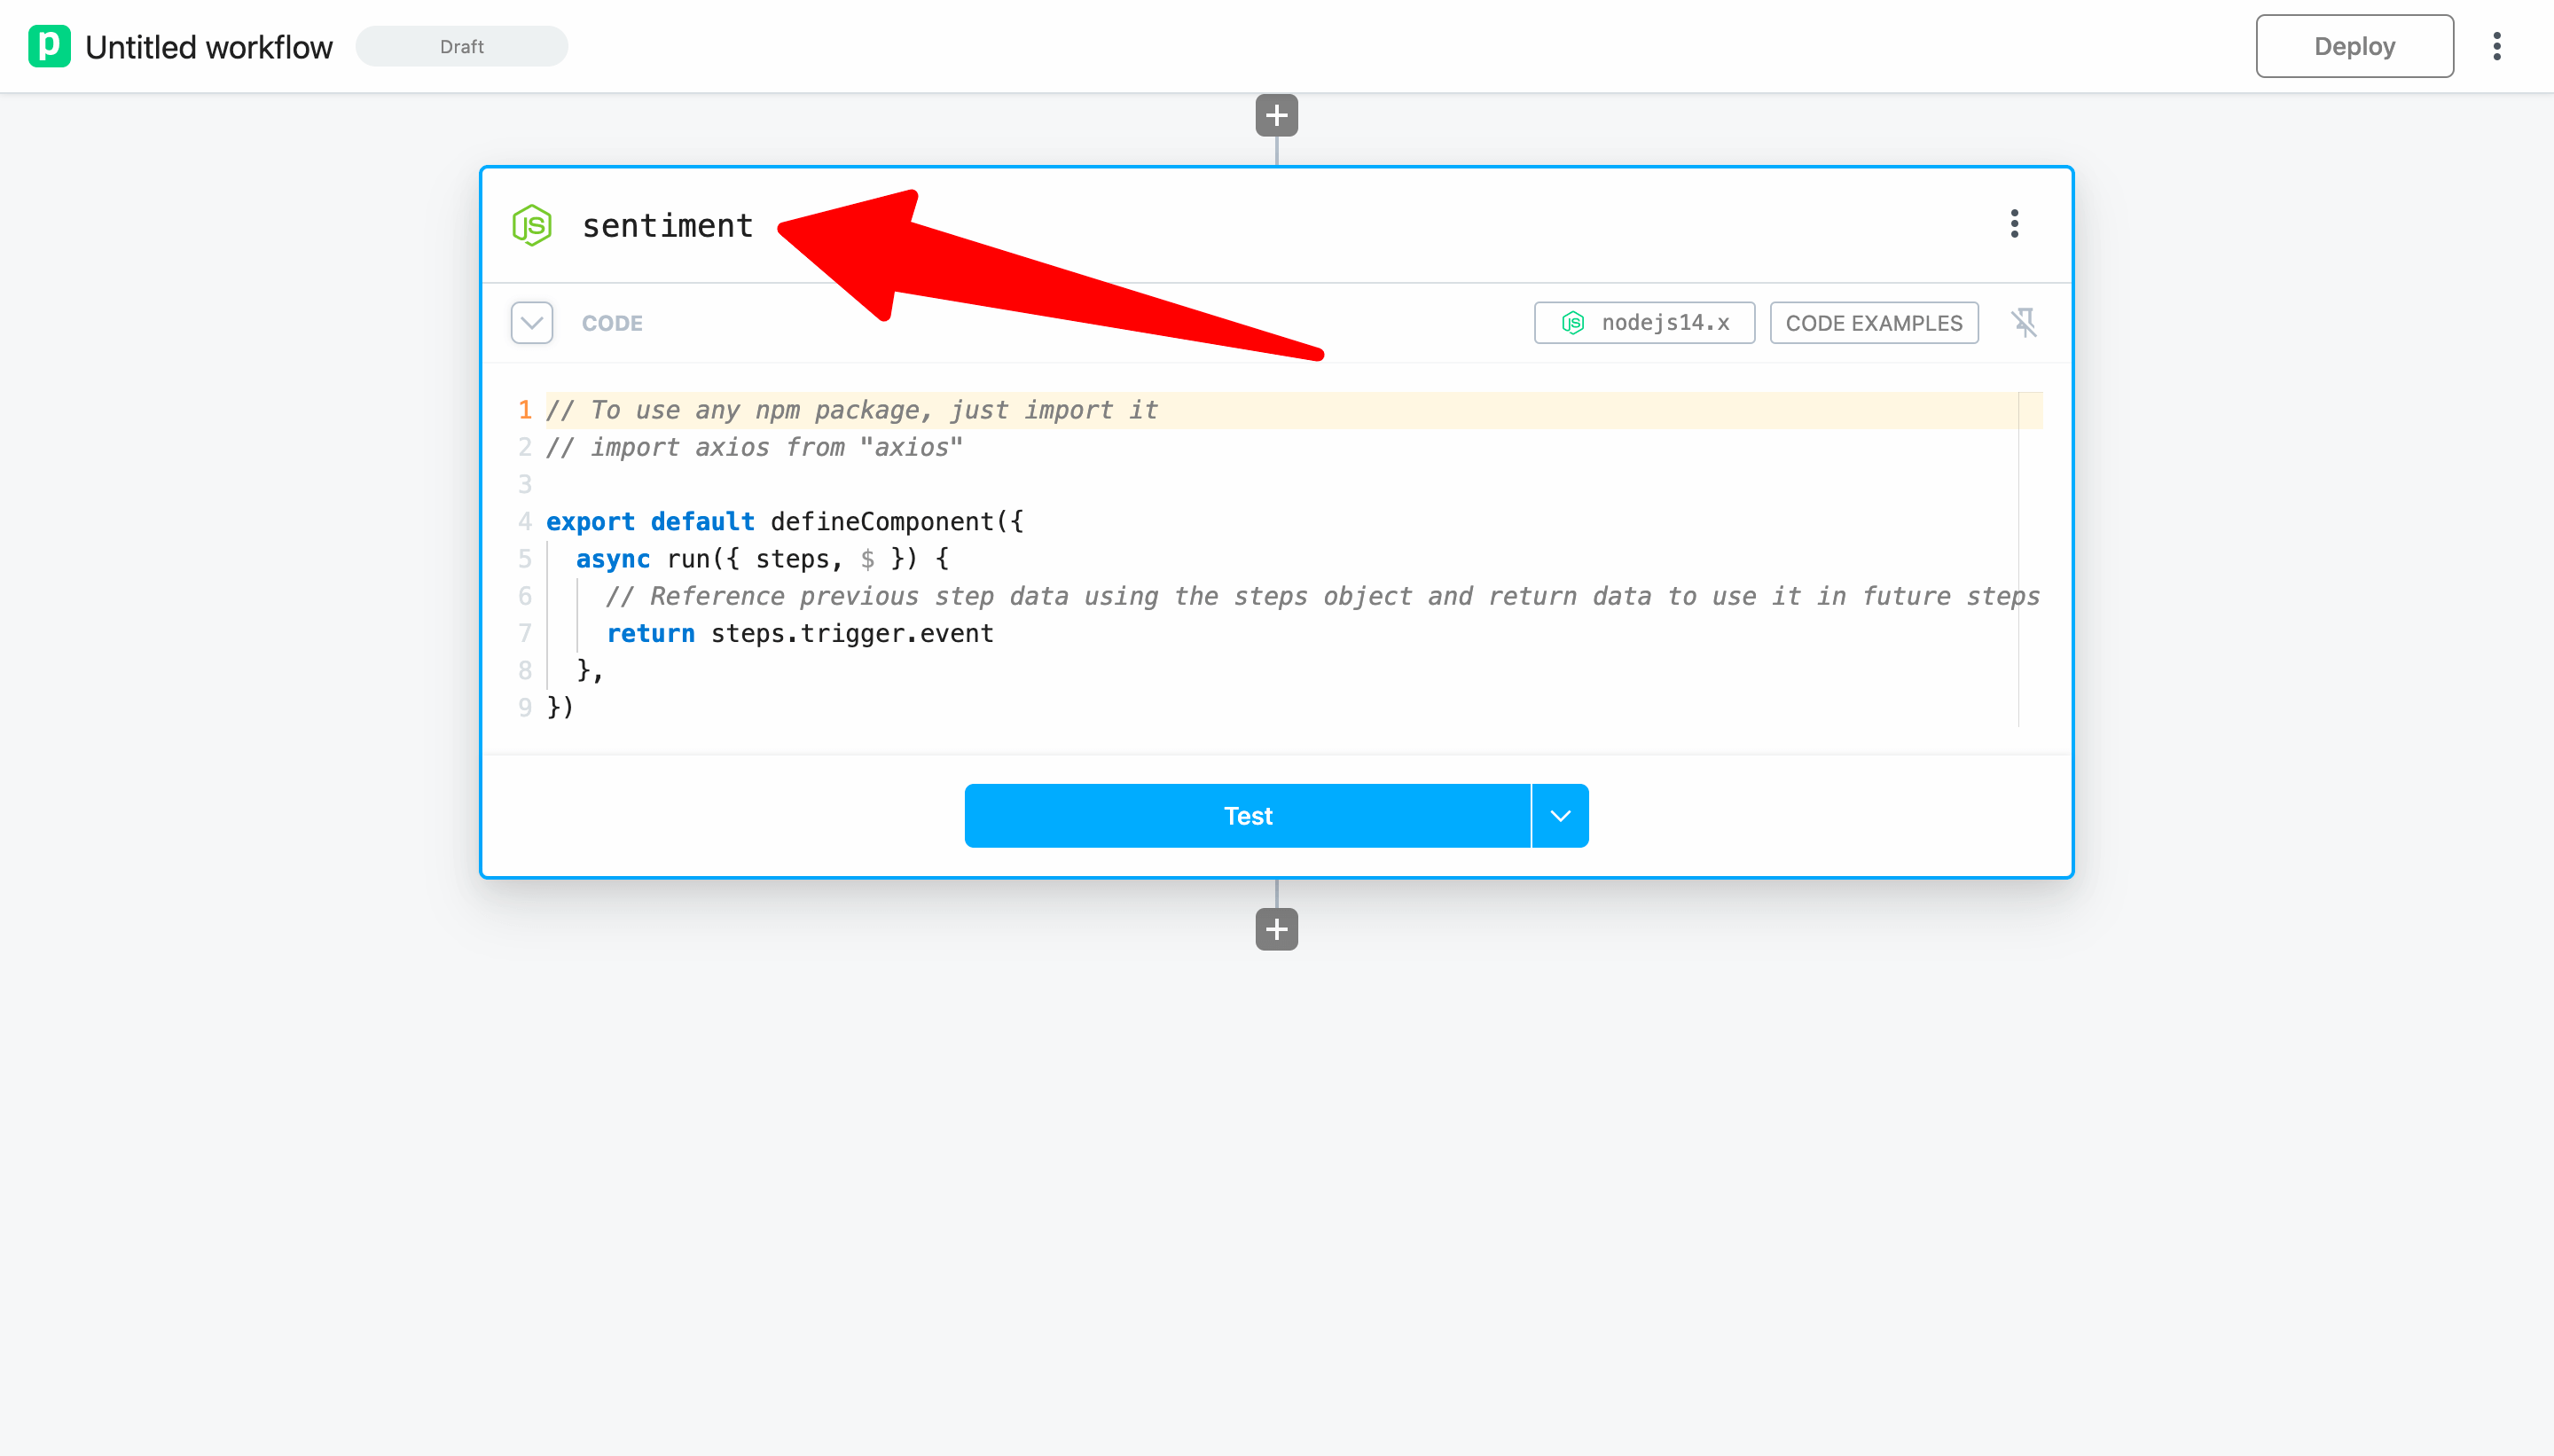Toggle the pin icon in the code header
This screenshot has height=1456, width=2554.
tap(2023, 322)
